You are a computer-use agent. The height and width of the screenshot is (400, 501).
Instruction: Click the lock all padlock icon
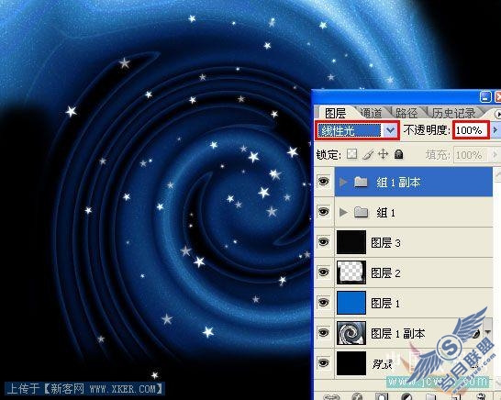[398, 154]
